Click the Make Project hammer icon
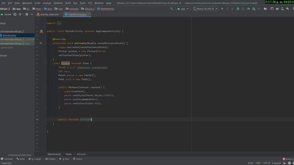Viewport: 294px width, 165px height. (171, 9)
